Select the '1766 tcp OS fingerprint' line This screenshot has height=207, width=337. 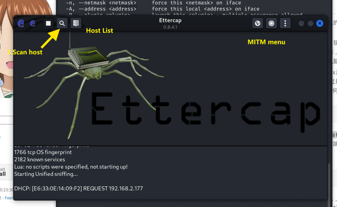[x=43, y=152]
